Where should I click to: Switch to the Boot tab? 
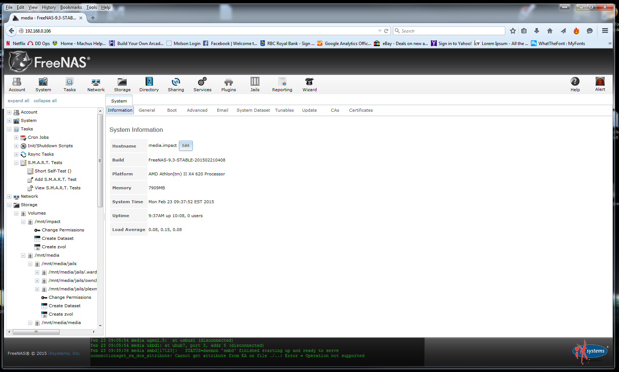[172, 110]
